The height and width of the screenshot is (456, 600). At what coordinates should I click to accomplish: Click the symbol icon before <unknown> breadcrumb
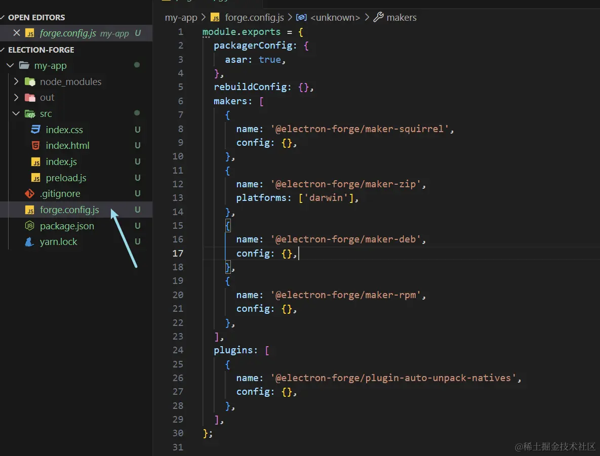pos(302,17)
